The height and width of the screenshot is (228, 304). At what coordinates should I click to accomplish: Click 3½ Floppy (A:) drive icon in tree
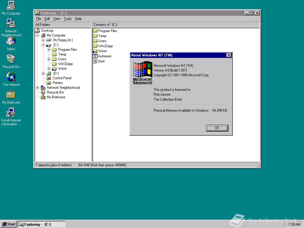pos(49,40)
